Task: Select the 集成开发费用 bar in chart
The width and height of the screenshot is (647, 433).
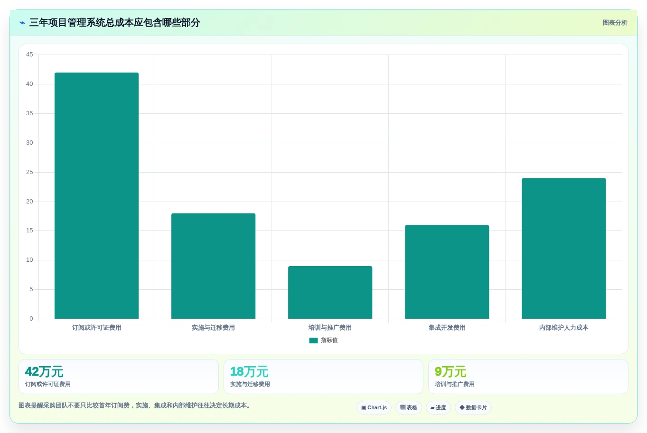Action: click(x=447, y=272)
